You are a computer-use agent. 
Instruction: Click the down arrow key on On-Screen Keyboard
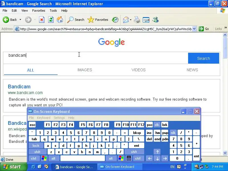point(158,158)
